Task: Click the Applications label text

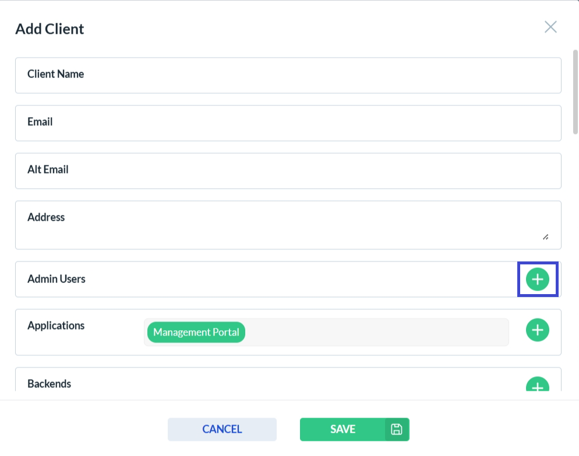Action: pos(56,326)
